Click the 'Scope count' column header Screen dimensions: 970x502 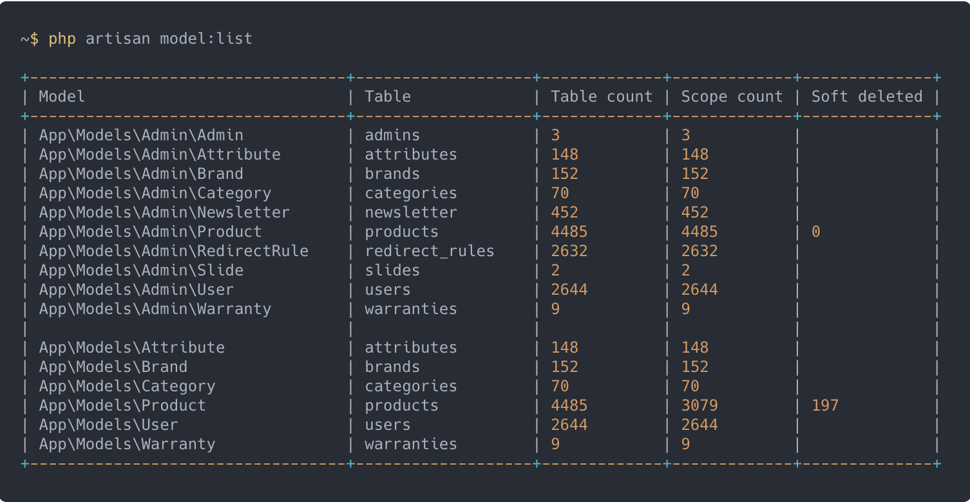pyautogui.click(x=732, y=97)
